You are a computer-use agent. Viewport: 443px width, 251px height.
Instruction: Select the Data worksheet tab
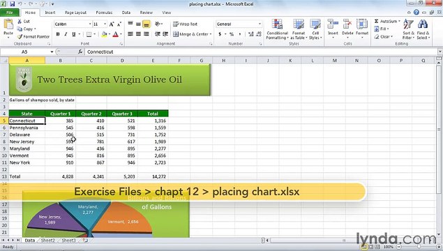[30, 241]
